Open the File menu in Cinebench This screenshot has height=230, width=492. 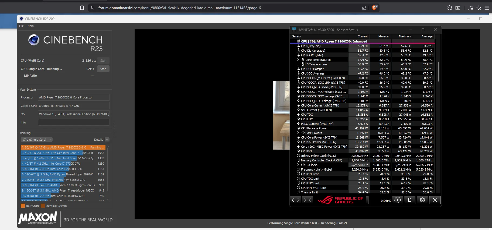coord(21,26)
